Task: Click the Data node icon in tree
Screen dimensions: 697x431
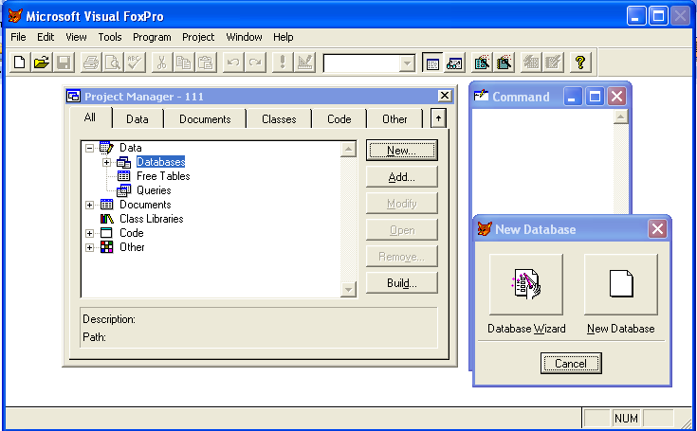Action: (106, 148)
